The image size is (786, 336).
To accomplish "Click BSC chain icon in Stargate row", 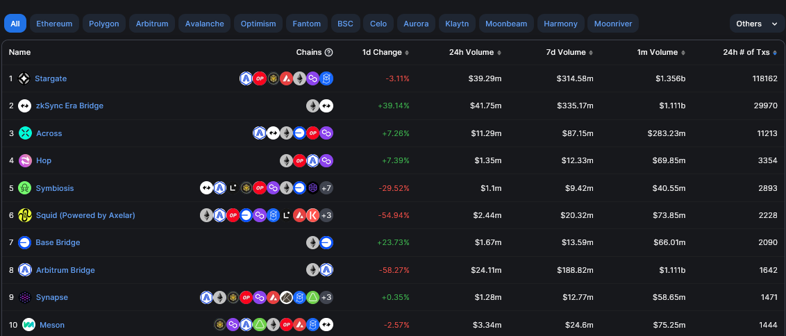I will [x=273, y=78].
